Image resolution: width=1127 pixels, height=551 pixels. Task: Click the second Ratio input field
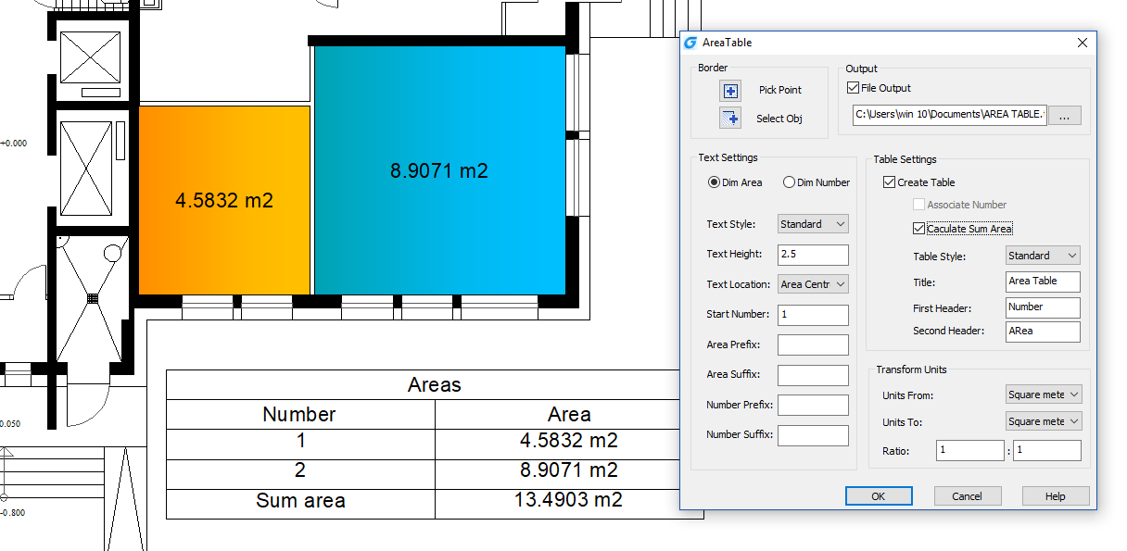[1047, 451]
